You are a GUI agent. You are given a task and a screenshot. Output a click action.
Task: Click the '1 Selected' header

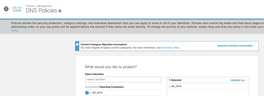tap(175, 80)
